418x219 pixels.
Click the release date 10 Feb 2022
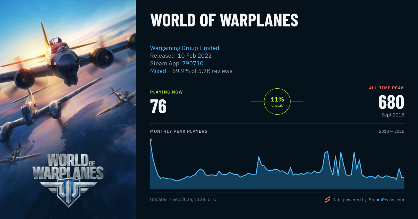point(195,56)
